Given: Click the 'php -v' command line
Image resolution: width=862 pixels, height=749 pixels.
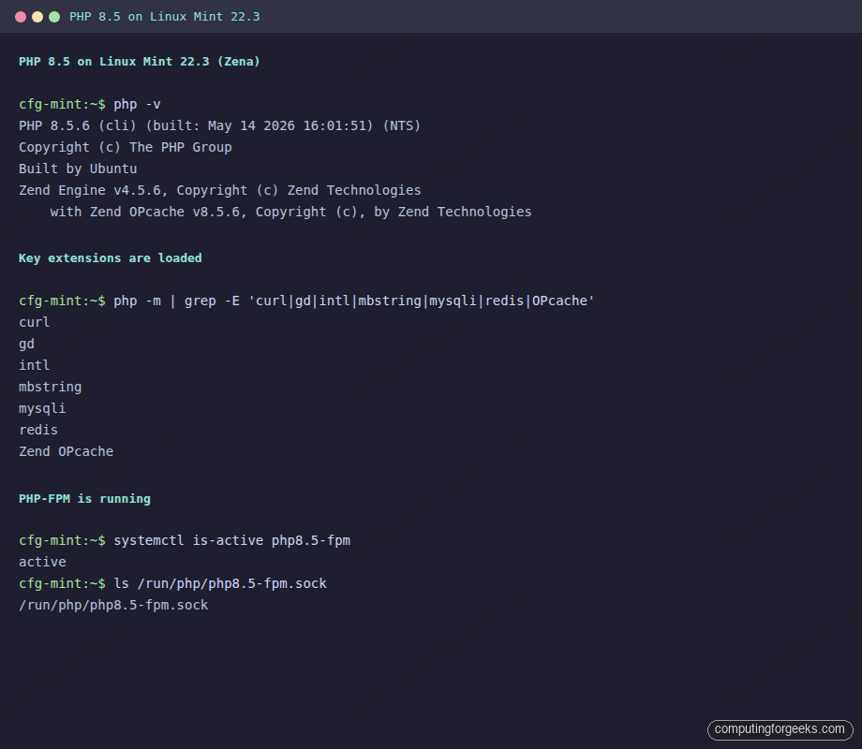Looking at the screenshot, I should [90, 105].
